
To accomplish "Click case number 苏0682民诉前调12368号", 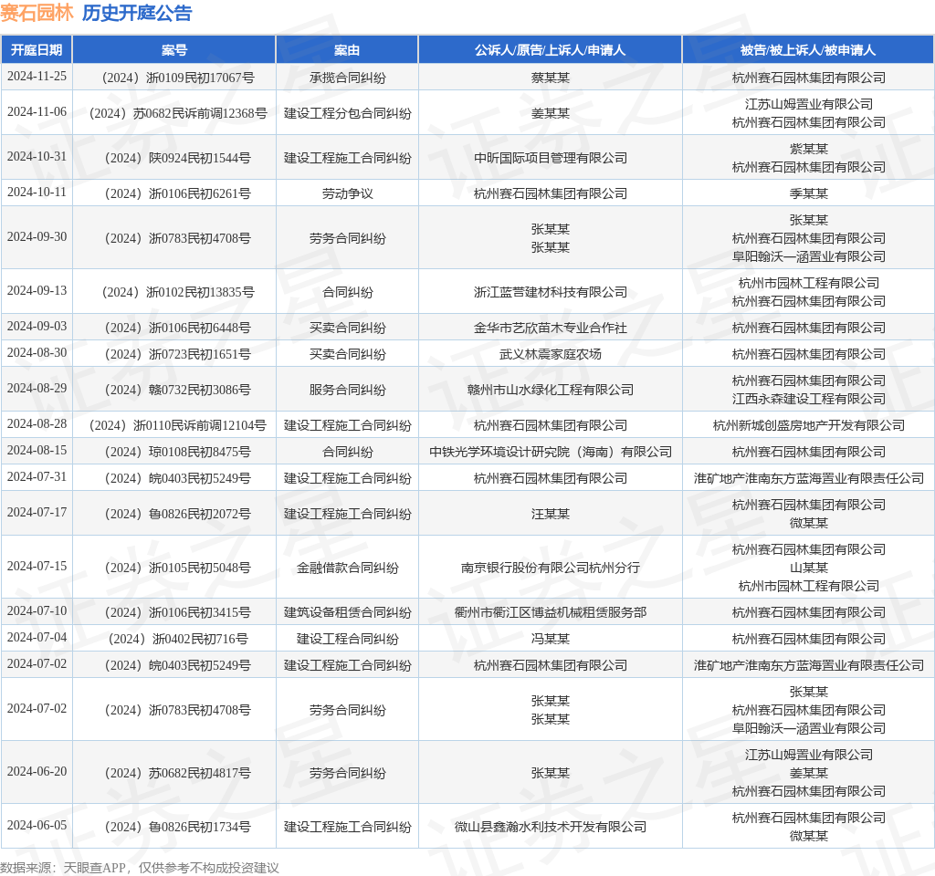I will (x=178, y=113).
